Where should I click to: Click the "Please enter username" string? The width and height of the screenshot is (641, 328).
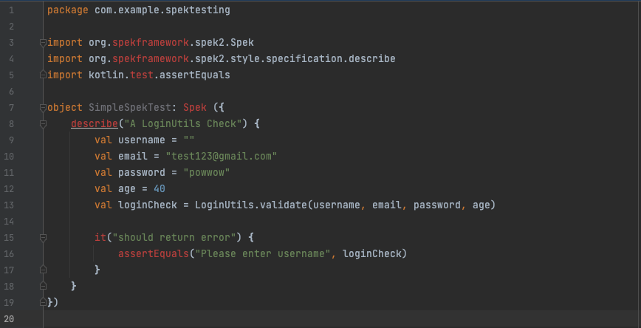click(x=262, y=254)
